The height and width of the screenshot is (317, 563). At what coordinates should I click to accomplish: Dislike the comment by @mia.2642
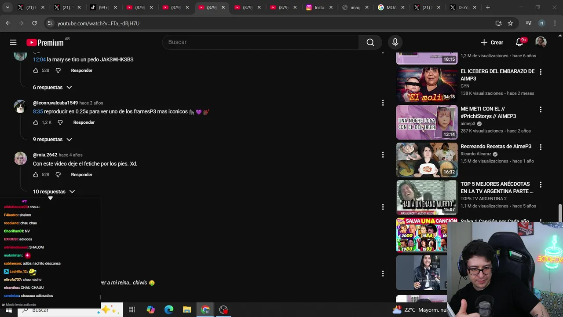(x=58, y=175)
